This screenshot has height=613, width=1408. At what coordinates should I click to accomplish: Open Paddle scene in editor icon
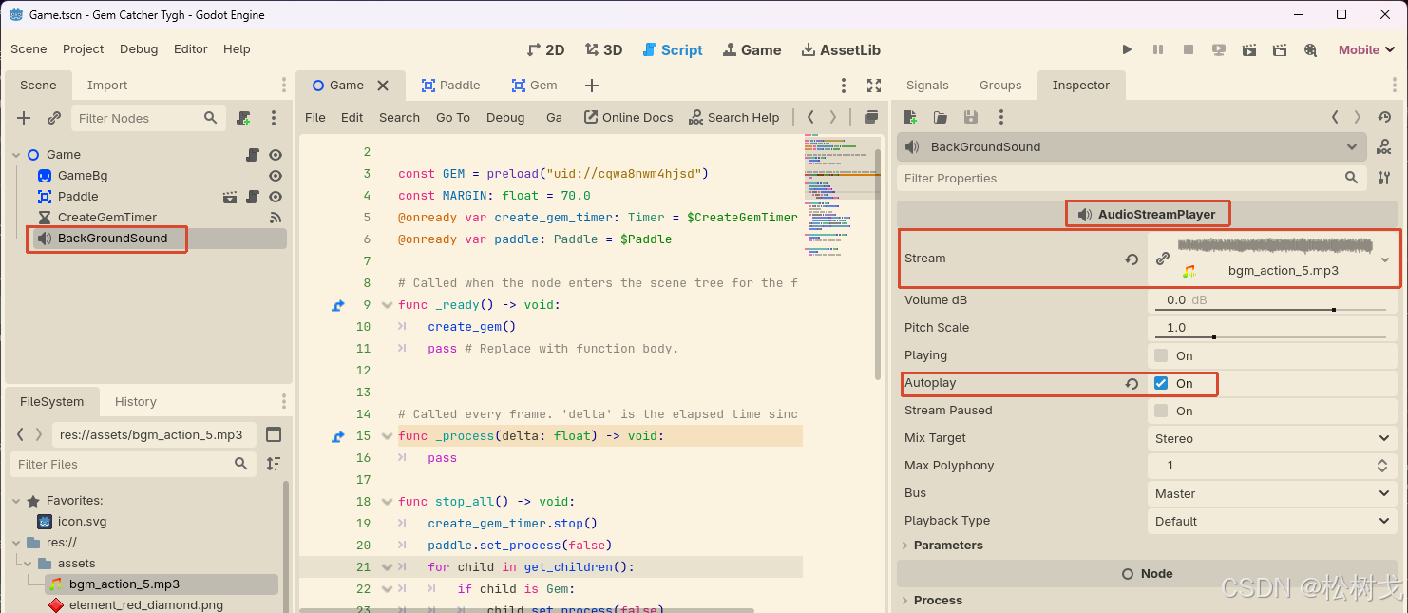click(230, 197)
